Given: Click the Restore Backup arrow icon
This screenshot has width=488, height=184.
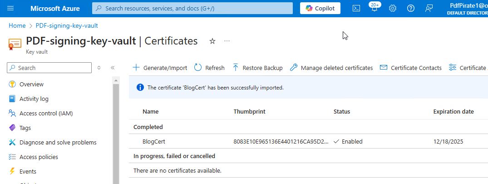Looking at the screenshot, I should pyautogui.click(x=236, y=67).
